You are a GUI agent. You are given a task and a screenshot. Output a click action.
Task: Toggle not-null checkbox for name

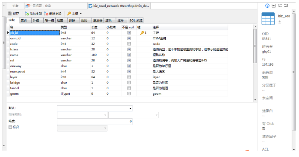point(129,55)
